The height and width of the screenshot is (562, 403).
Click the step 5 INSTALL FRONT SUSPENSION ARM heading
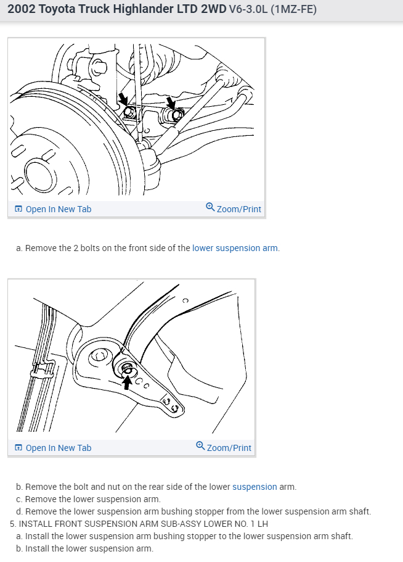click(x=139, y=524)
